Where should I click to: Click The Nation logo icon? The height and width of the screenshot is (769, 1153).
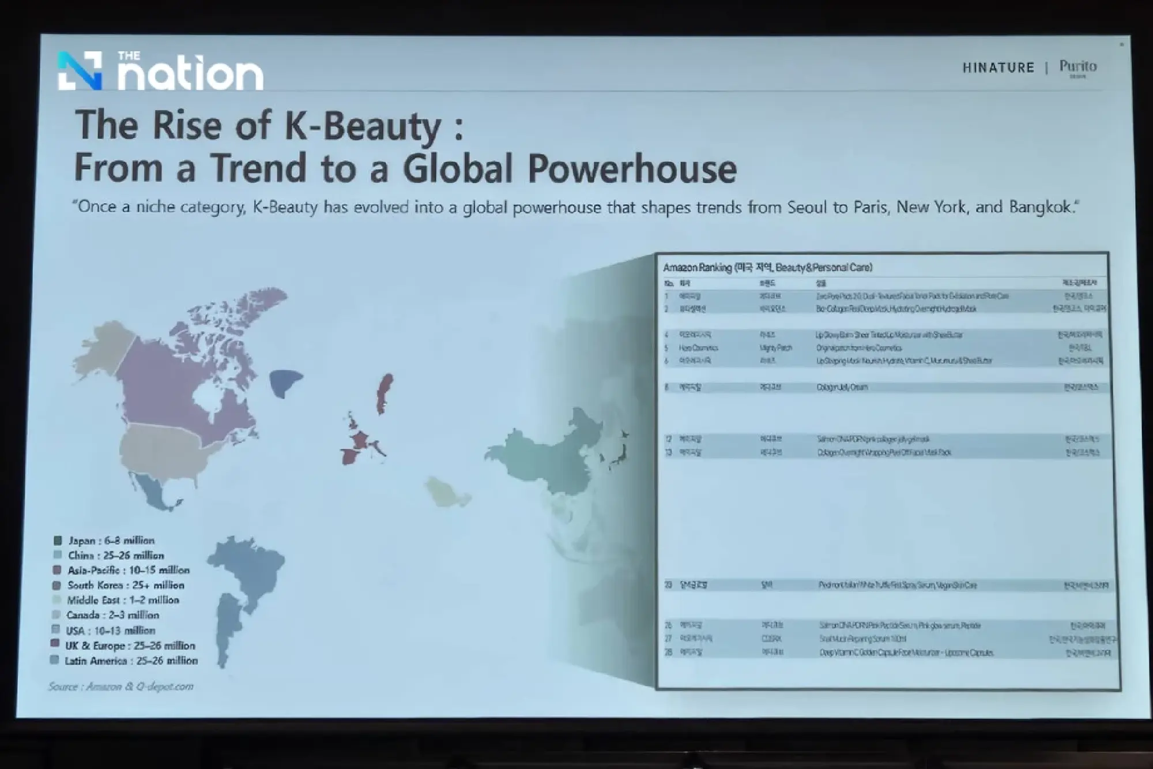pos(79,70)
